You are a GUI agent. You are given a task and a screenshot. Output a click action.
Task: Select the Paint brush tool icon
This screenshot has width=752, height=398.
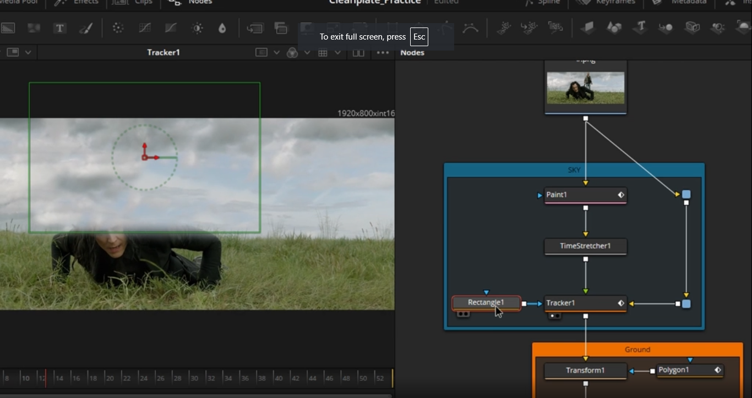click(x=86, y=28)
